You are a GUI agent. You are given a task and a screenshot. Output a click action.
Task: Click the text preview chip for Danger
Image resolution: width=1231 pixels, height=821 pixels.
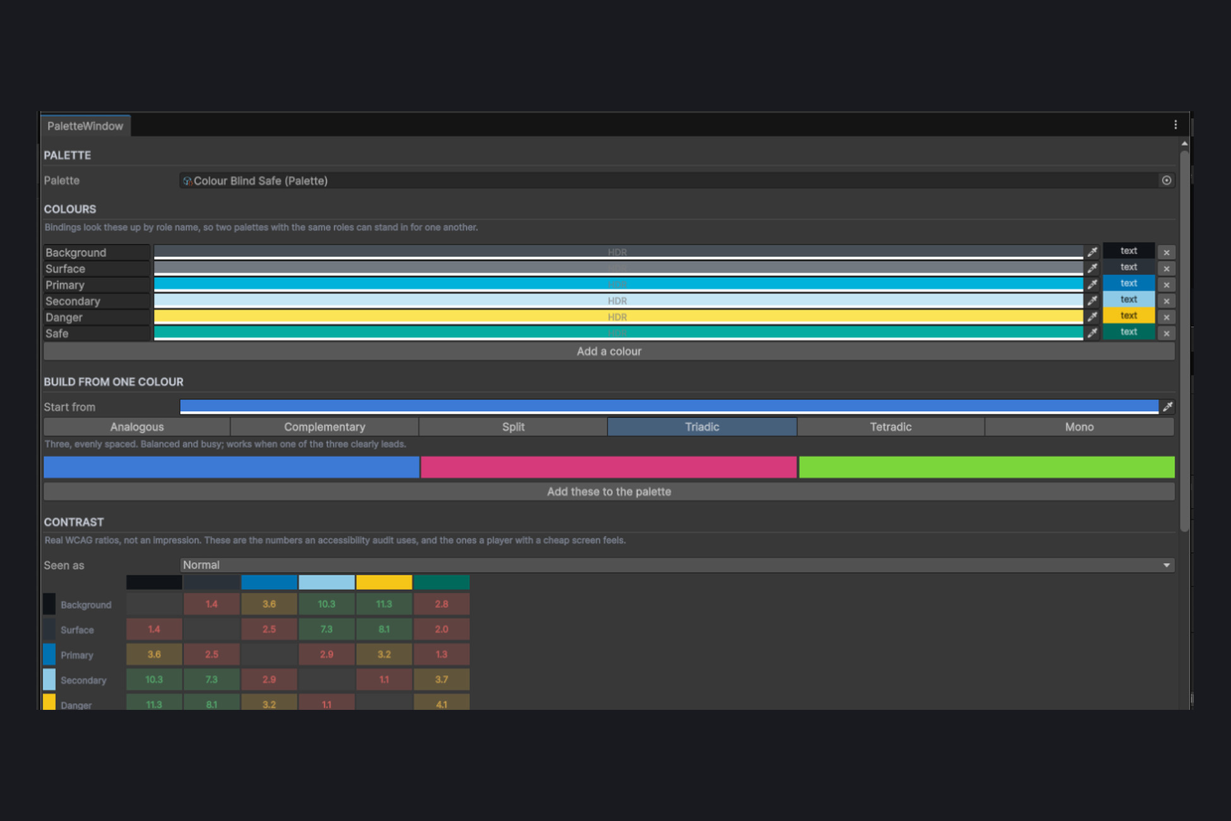1129,315
